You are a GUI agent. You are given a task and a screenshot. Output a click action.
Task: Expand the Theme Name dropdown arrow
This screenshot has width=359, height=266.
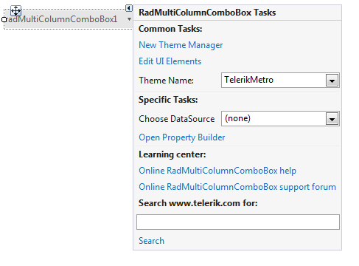tap(332, 81)
